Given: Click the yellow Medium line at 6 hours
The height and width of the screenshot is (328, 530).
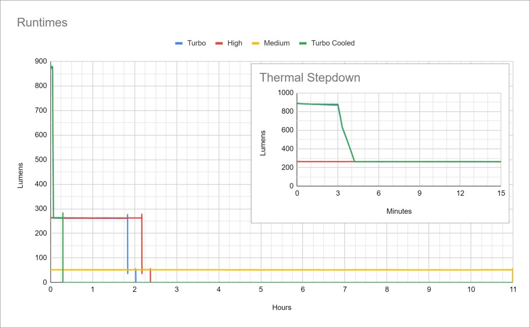Looking at the screenshot, I should click(x=303, y=270).
